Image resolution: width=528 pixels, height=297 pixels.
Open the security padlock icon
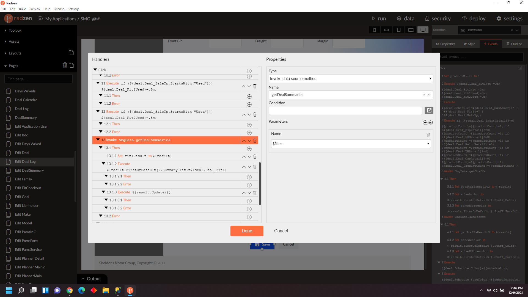click(x=427, y=18)
